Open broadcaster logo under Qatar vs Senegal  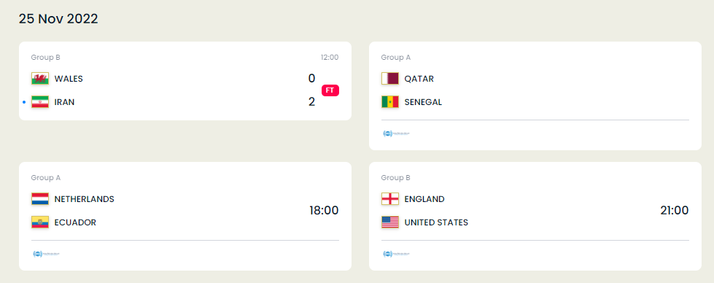point(397,133)
